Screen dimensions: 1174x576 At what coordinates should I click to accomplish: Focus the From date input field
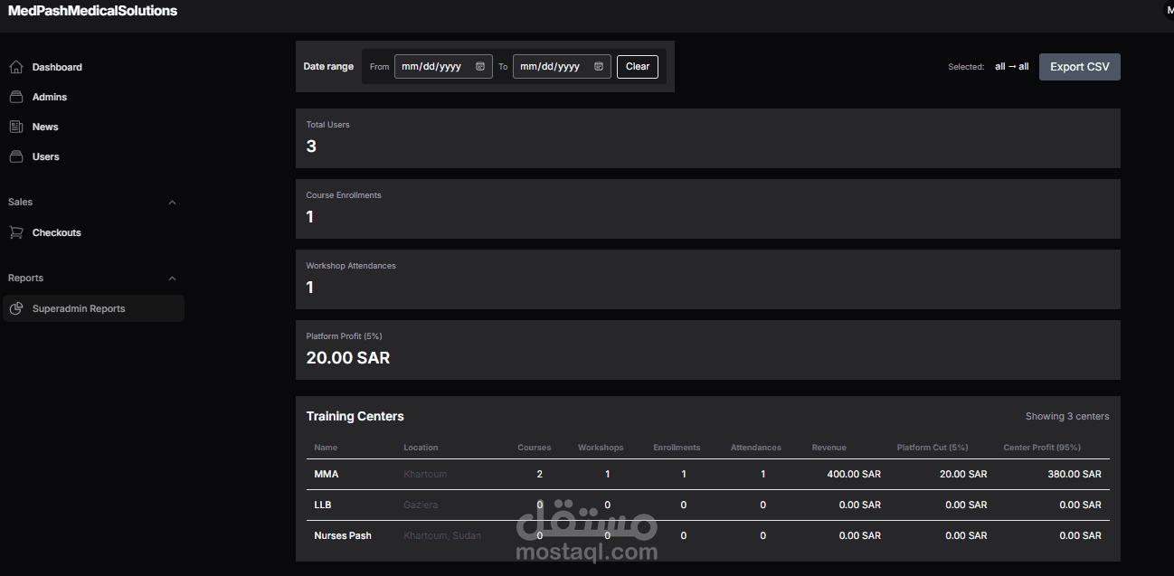(x=443, y=66)
